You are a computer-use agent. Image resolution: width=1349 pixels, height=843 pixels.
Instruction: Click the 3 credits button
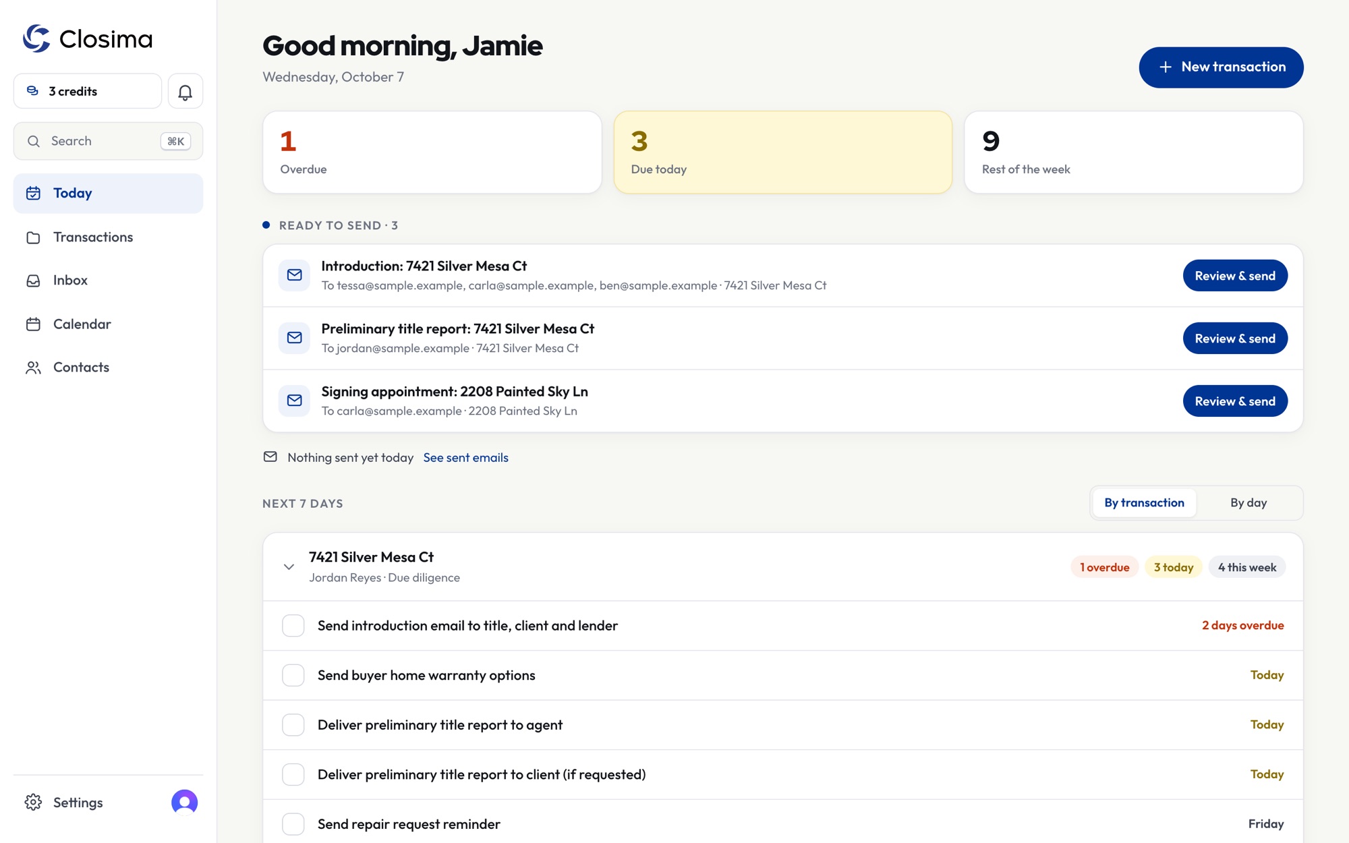(x=88, y=91)
